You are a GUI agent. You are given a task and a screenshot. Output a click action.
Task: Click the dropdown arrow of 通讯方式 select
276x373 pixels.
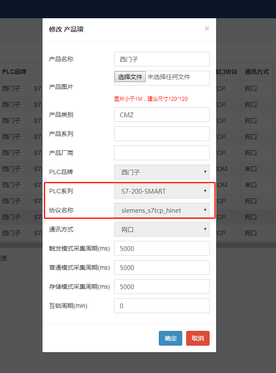pos(205,229)
